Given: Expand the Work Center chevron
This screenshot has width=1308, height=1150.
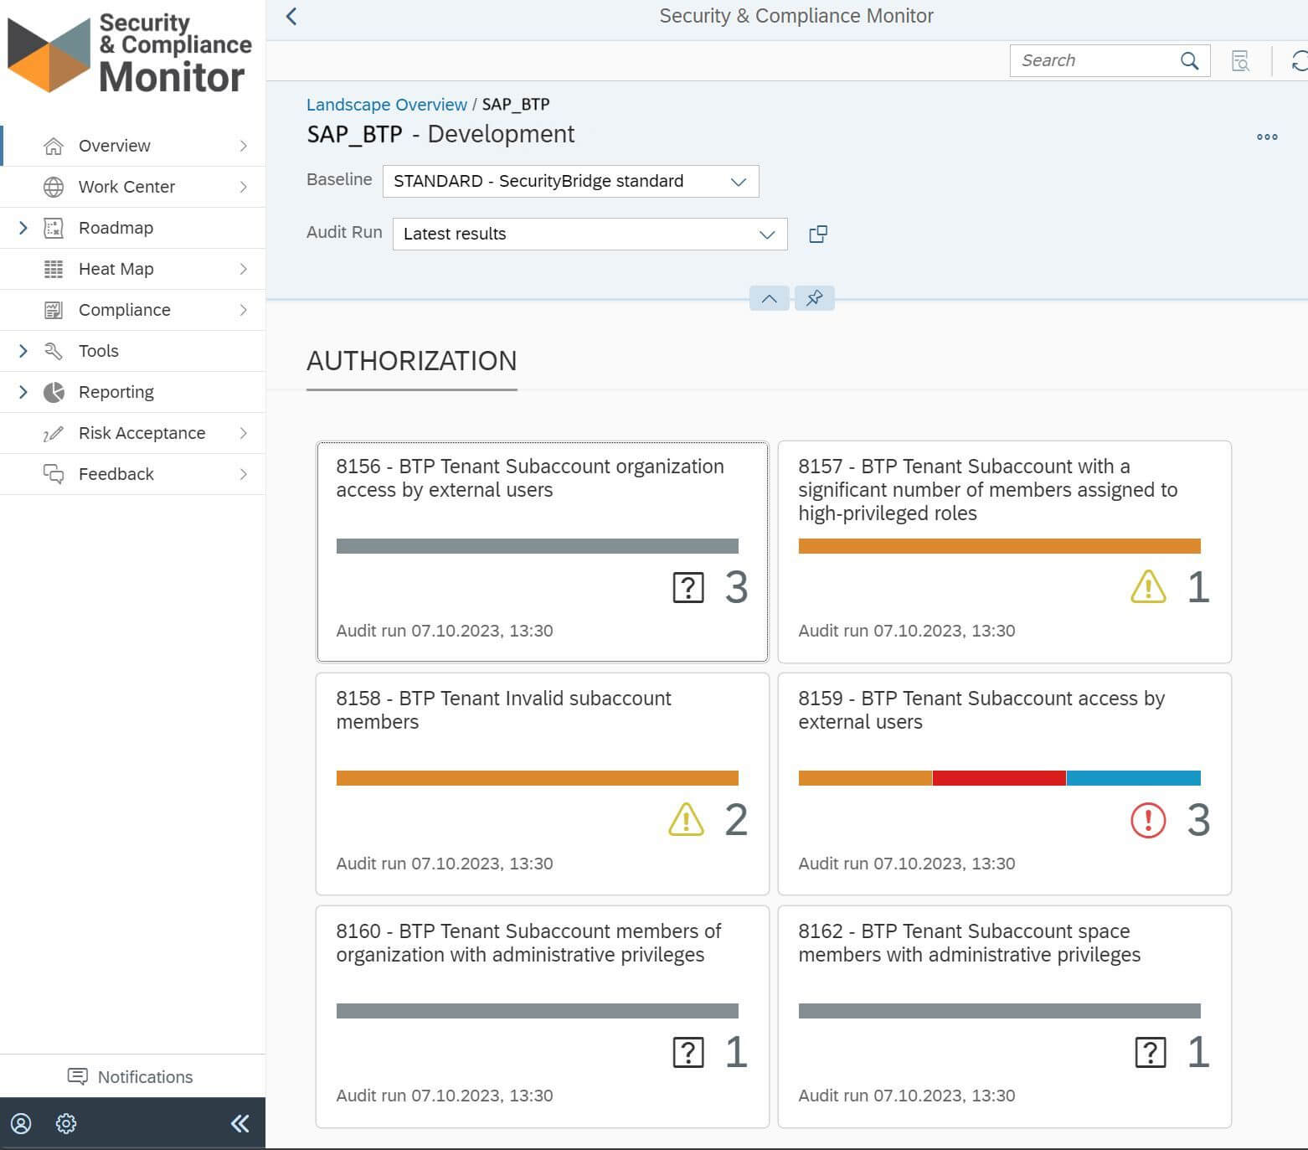Looking at the screenshot, I should pos(244,186).
